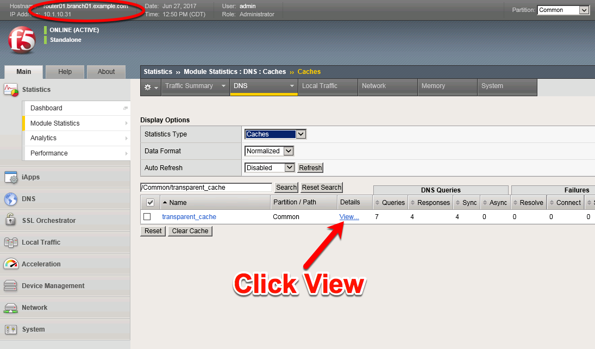The image size is (595, 349).
Task: Expand the Traffic Summary tab arrow
Action: pyautogui.click(x=223, y=86)
